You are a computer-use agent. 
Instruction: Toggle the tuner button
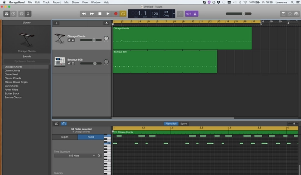coord(180,14)
